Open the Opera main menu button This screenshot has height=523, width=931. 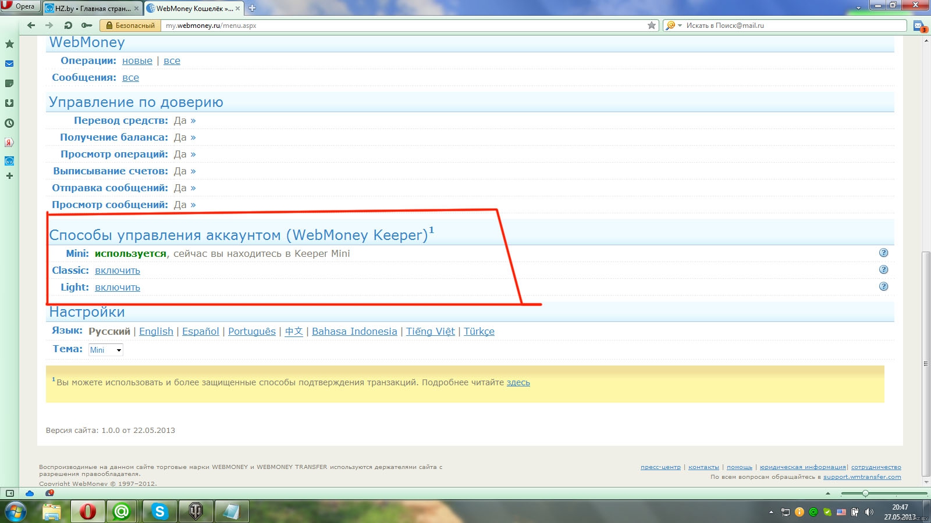[x=20, y=6]
